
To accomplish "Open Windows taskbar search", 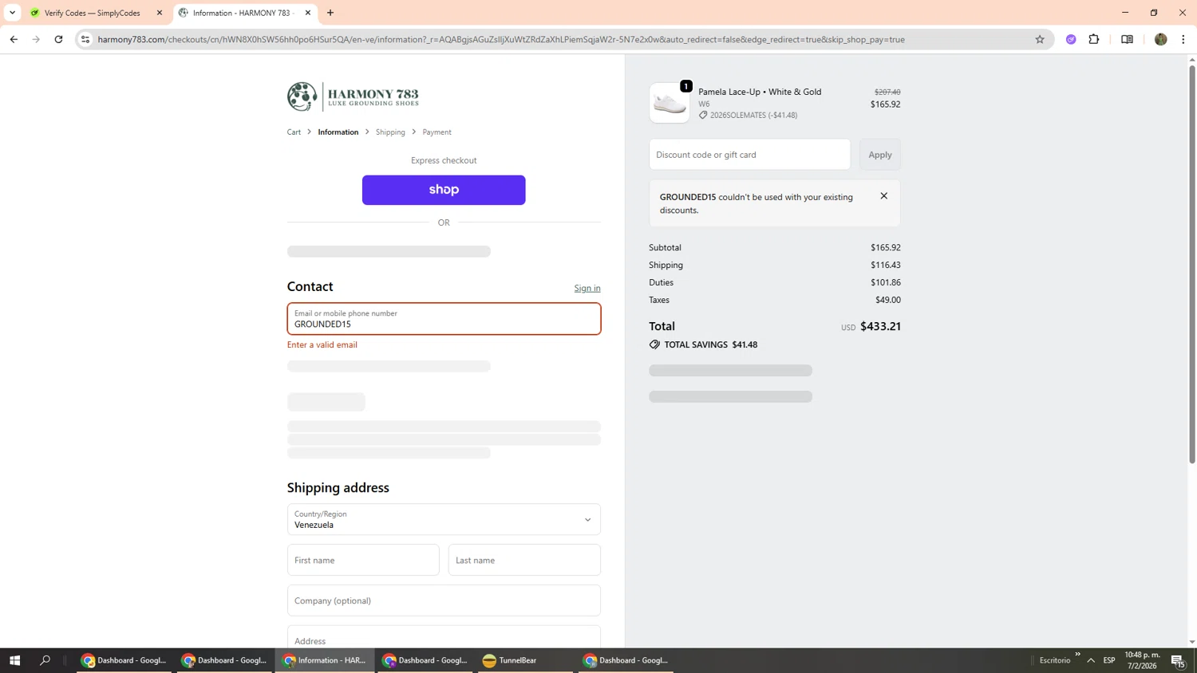I will 45,660.
